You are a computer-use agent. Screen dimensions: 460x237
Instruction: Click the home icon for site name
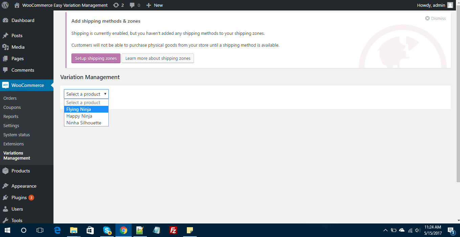pos(17,5)
